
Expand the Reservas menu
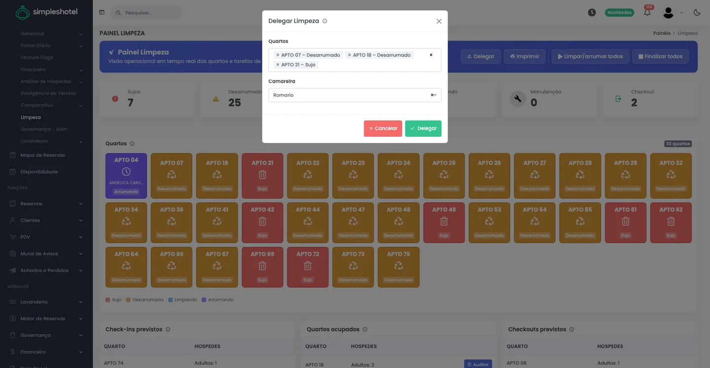pos(46,204)
